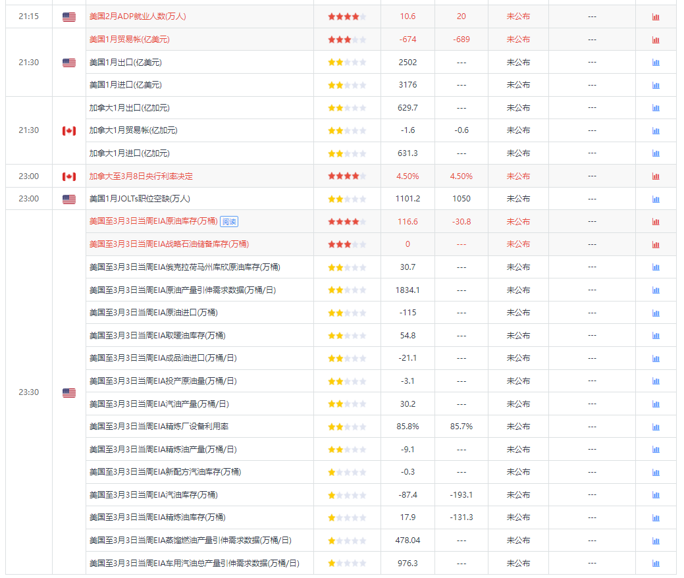Select 美国1月出口(亿美元) row title
The height and width of the screenshot is (578, 684).
pos(125,63)
